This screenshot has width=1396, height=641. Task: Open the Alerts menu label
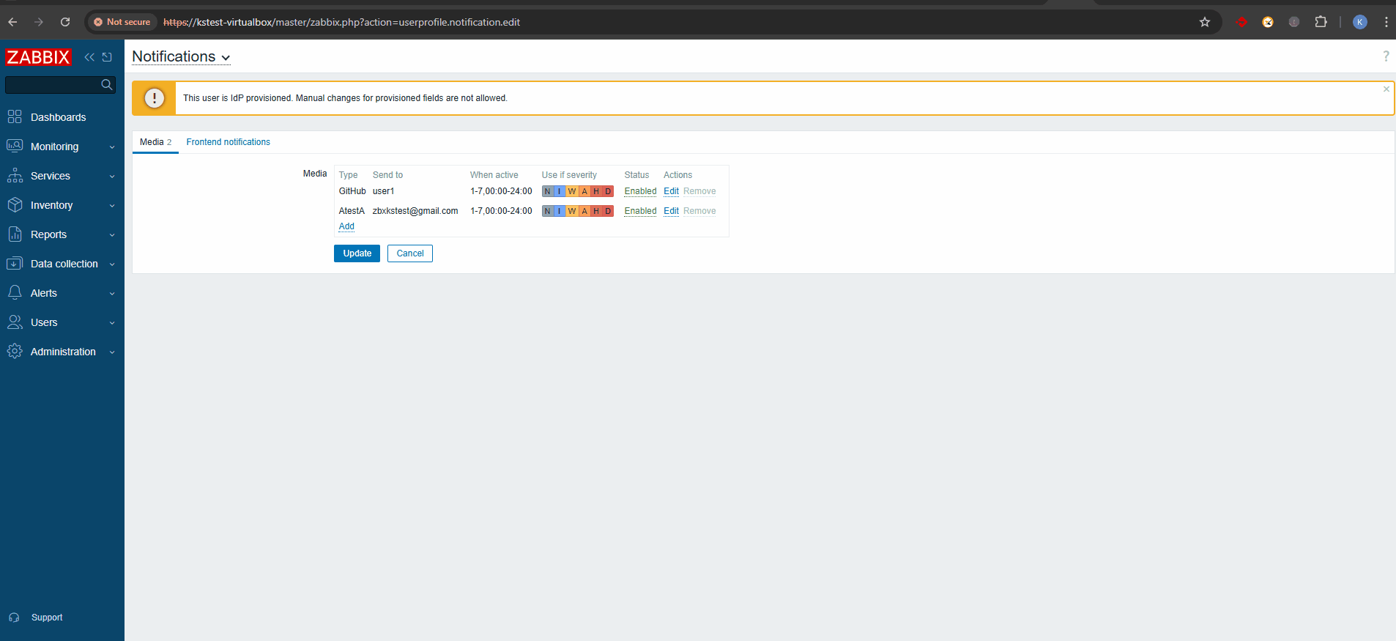[x=44, y=293]
